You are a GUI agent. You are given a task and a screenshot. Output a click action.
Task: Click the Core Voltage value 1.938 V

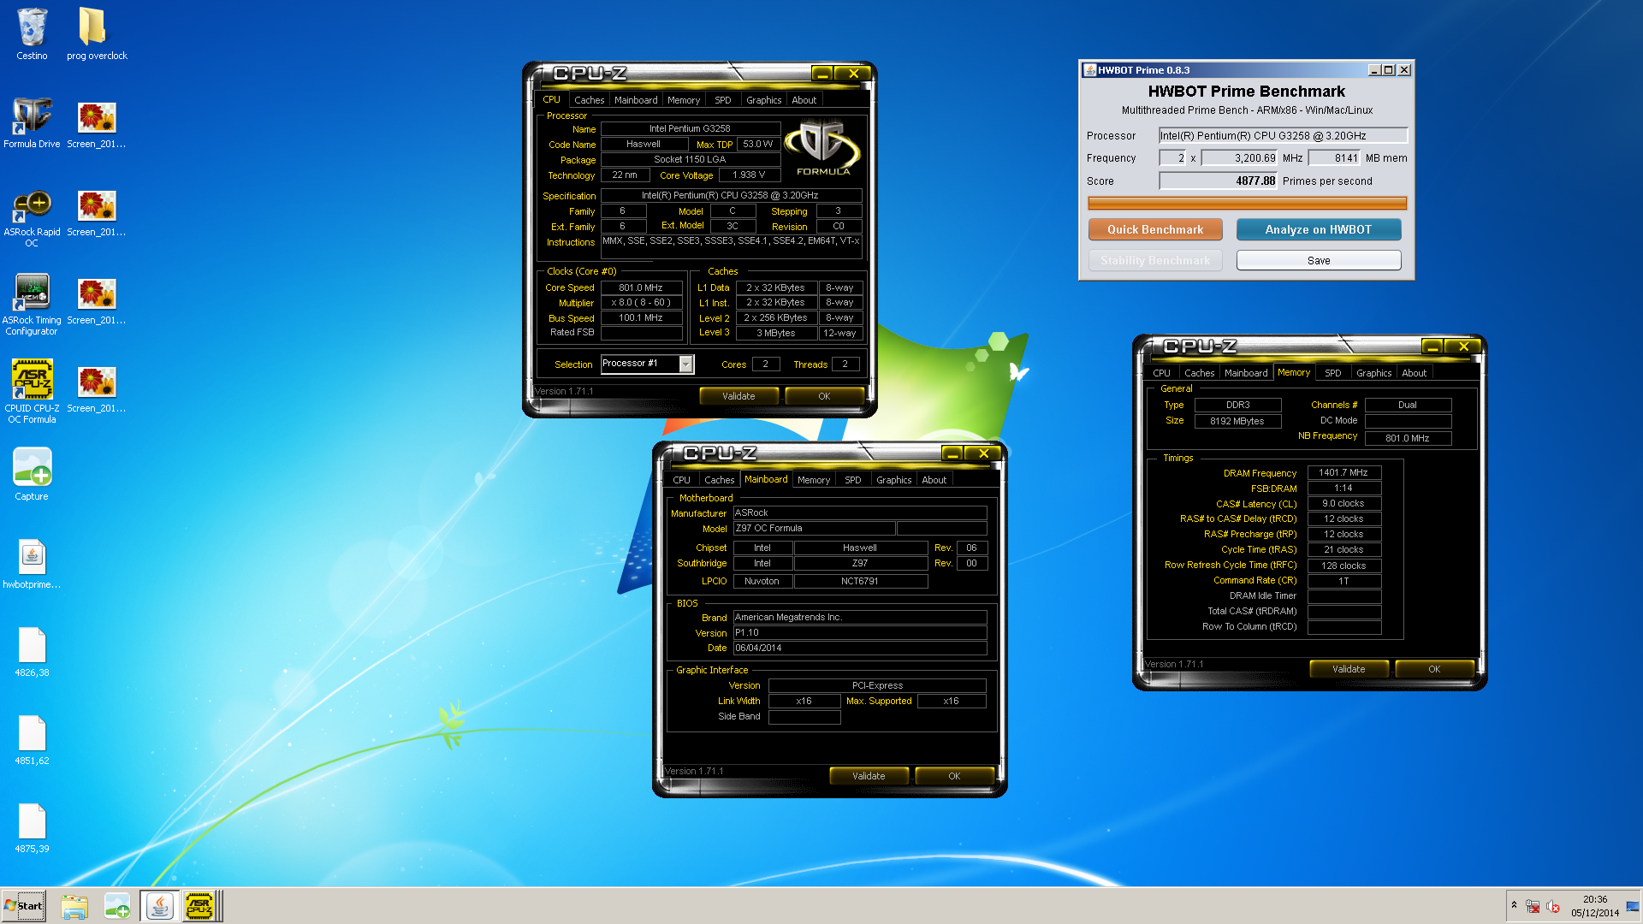tap(748, 175)
